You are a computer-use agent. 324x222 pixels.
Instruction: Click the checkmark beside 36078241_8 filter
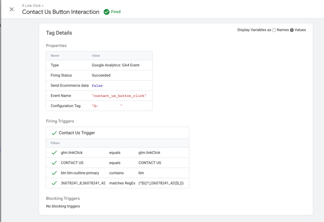pyautogui.click(x=54, y=183)
